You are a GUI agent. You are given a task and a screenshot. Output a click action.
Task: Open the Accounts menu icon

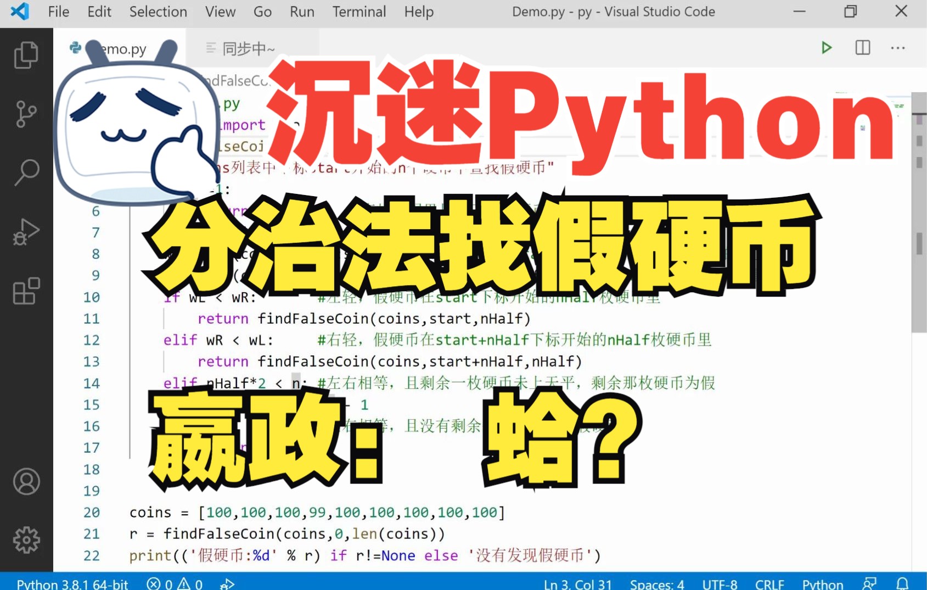(26, 481)
